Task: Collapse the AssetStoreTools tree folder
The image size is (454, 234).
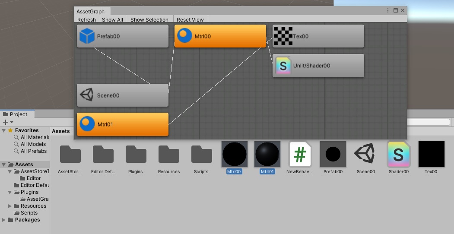Action: [10, 171]
